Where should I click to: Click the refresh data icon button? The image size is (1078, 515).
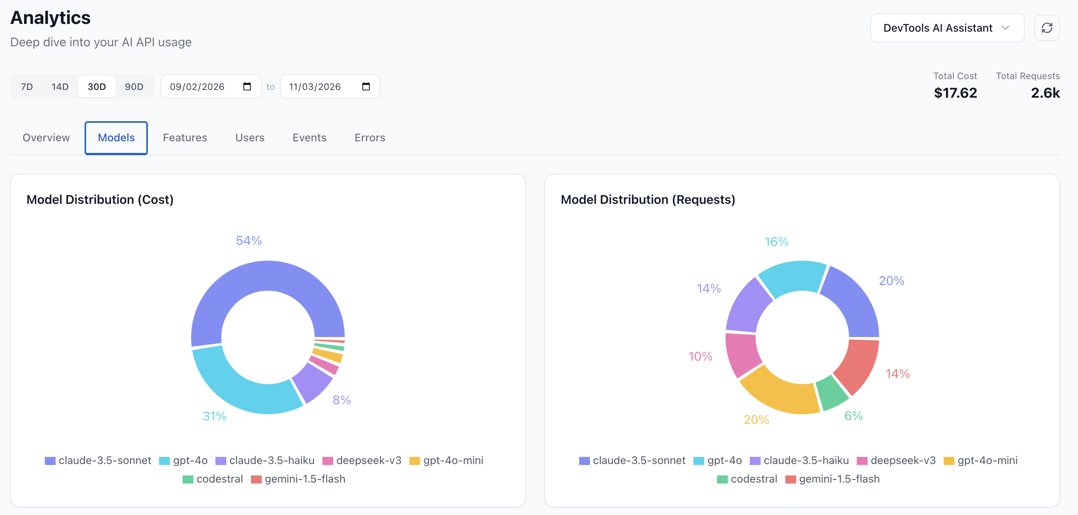pos(1047,28)
